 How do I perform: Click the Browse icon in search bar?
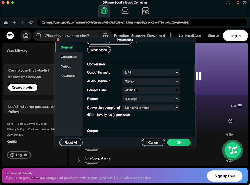click(x=106, y=35)
